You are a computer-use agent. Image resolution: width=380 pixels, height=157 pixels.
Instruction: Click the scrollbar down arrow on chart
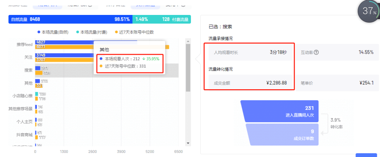click(188, 143)
